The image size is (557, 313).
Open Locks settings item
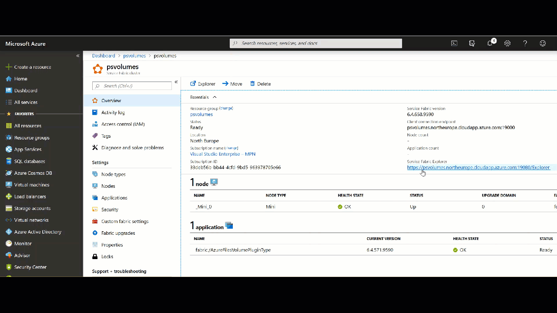coord(132,256)
